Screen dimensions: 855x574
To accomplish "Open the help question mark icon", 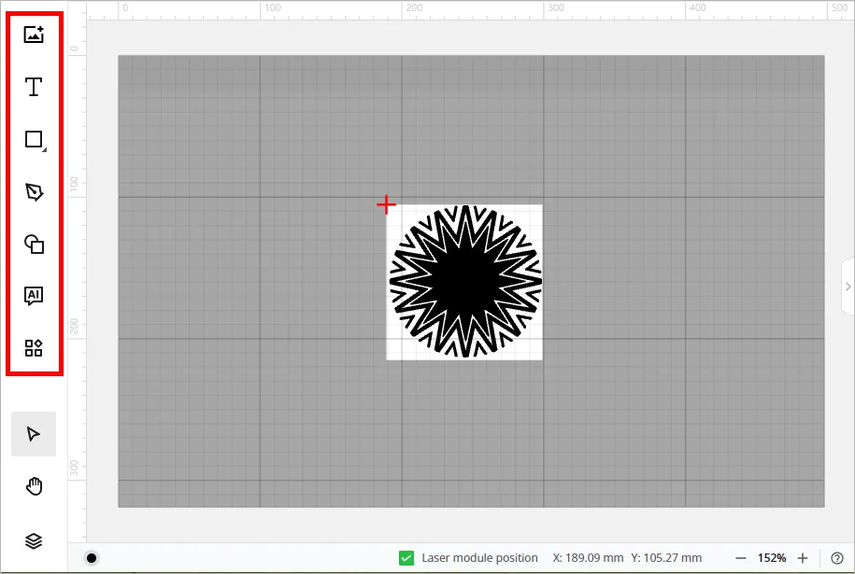I will click(837, 558).
